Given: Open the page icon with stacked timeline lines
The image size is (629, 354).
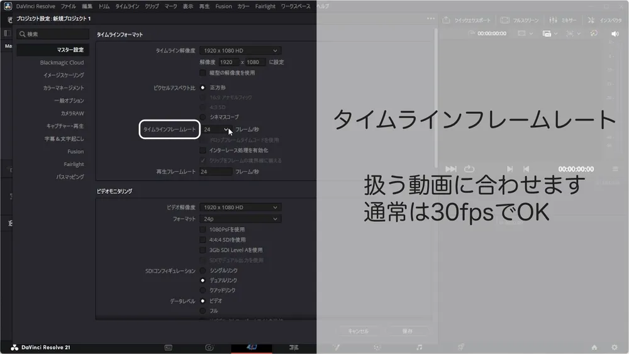Looking at the screenshot, I should [x=294, y=348].
